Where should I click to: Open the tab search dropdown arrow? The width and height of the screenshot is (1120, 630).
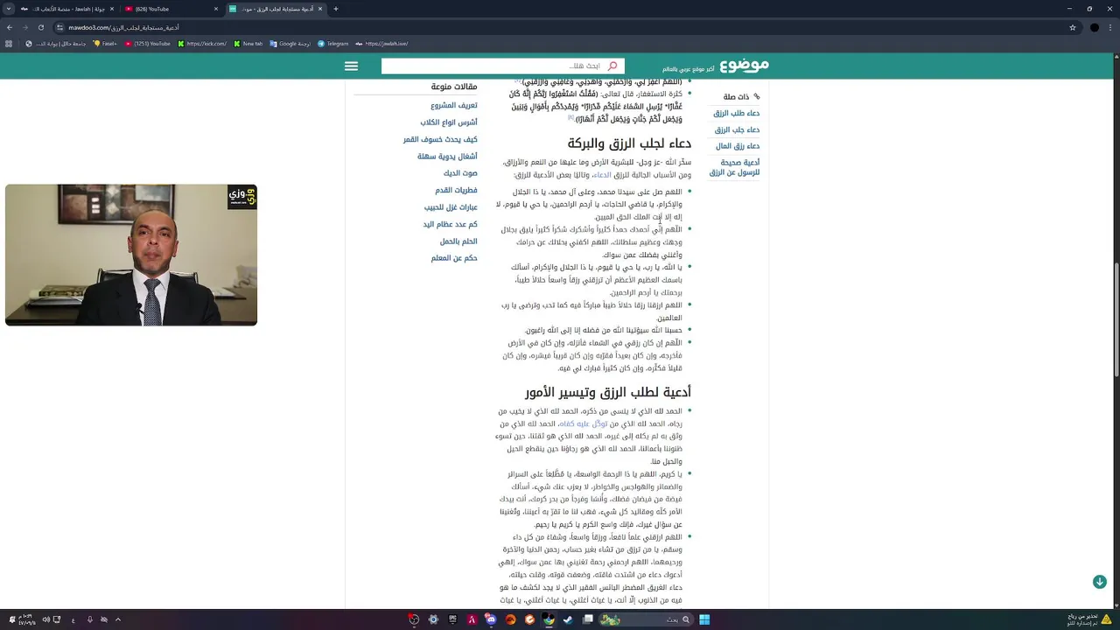8,9
